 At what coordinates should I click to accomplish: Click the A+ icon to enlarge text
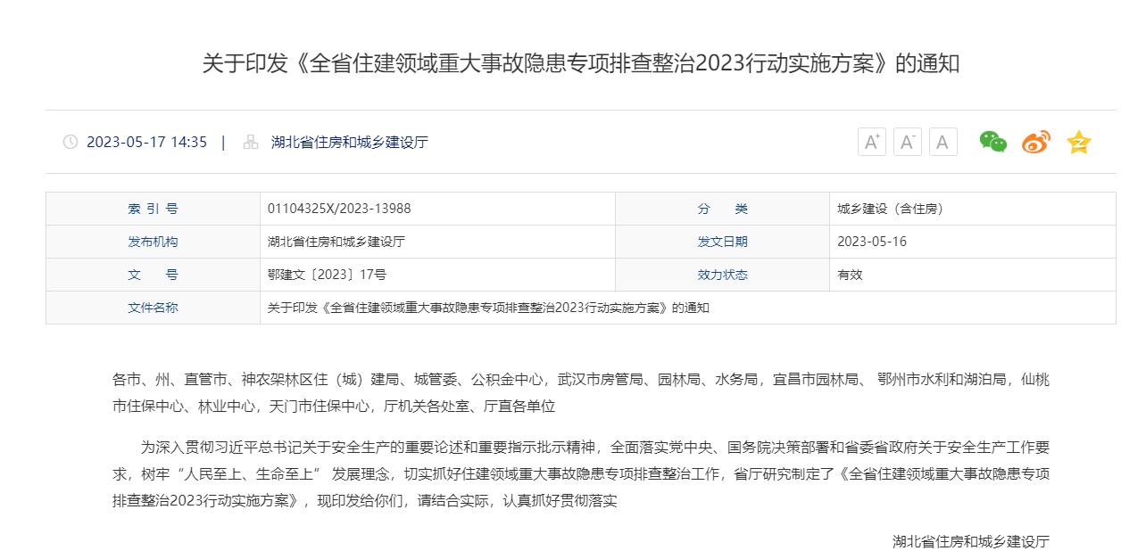click(871, 142)
